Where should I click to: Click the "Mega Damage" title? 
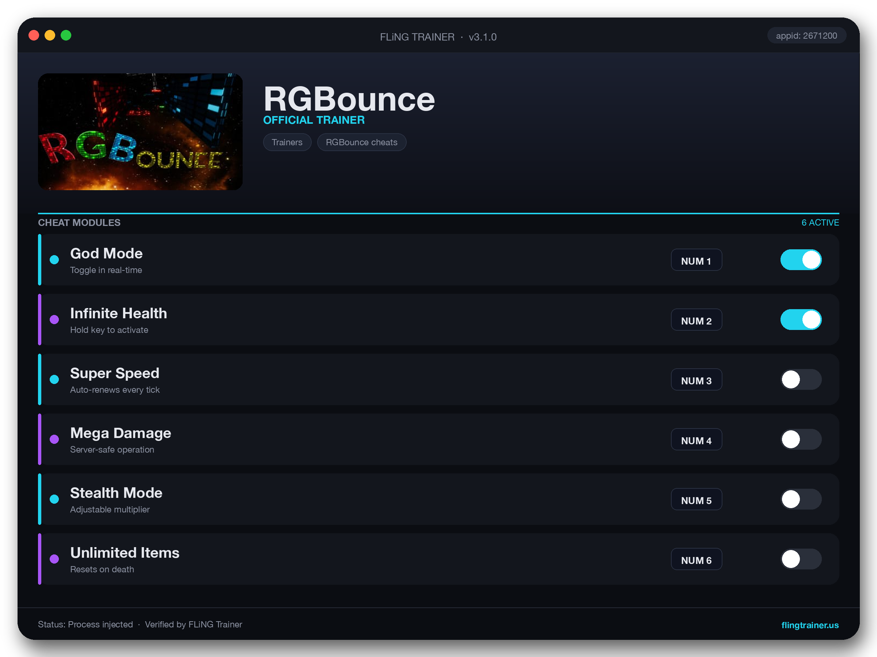click(121, 433)
